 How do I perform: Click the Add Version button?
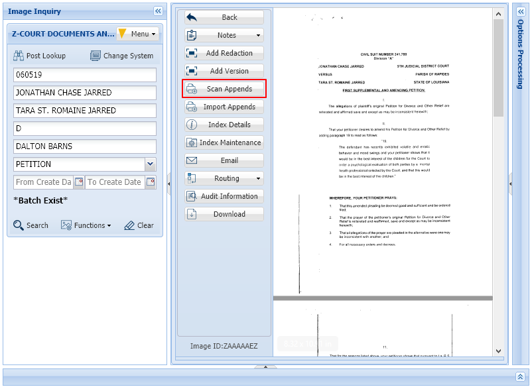point(224,71)
